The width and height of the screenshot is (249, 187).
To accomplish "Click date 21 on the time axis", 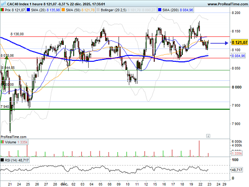I will (10, 184).
